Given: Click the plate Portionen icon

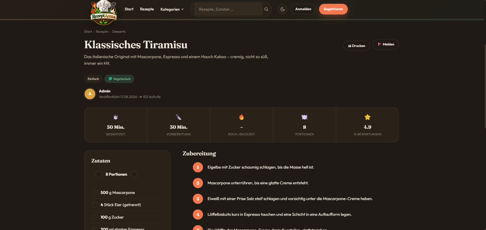Looking at the screenshot, I should (x=304, y=117).
